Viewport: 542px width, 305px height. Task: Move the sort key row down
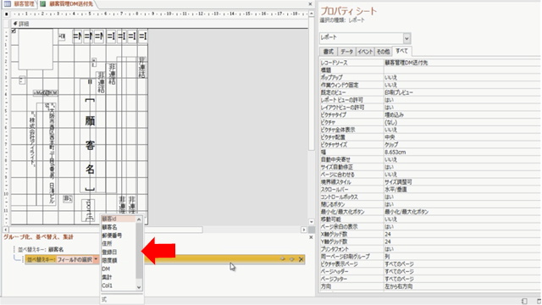click(x=291, y=259)
